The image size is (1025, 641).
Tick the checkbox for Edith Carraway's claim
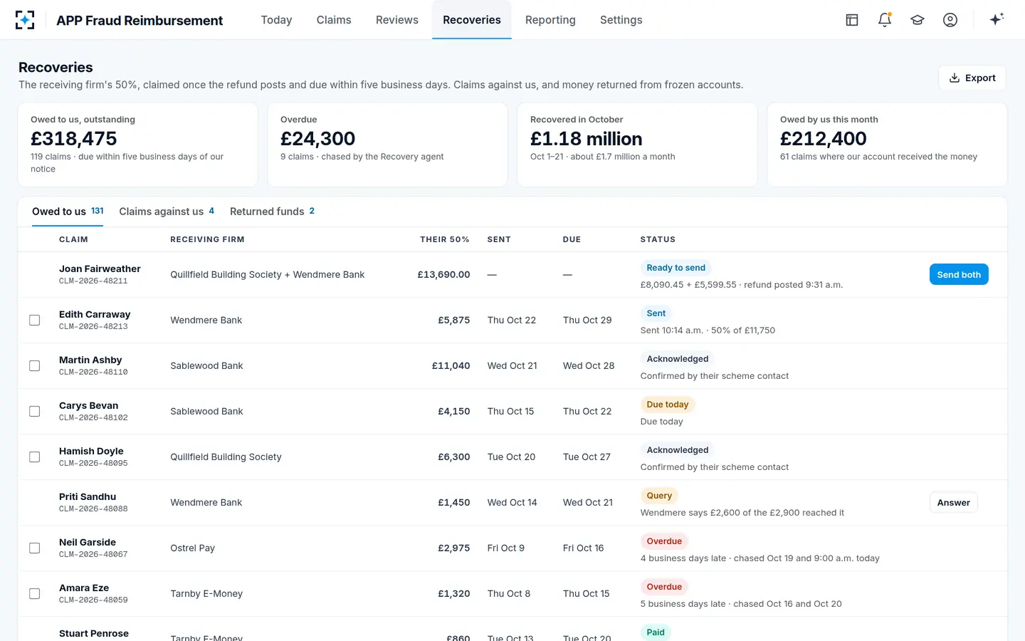click(34, 320)
